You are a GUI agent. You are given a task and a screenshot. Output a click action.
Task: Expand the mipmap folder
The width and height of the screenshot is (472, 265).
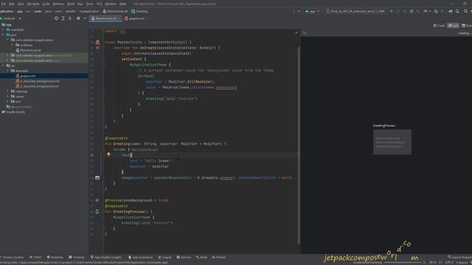[x=8, y=91]
